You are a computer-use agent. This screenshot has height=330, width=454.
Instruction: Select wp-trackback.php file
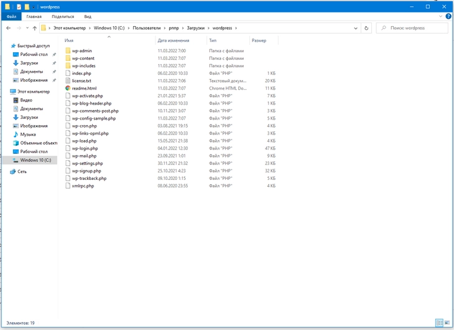coord(89,178)
